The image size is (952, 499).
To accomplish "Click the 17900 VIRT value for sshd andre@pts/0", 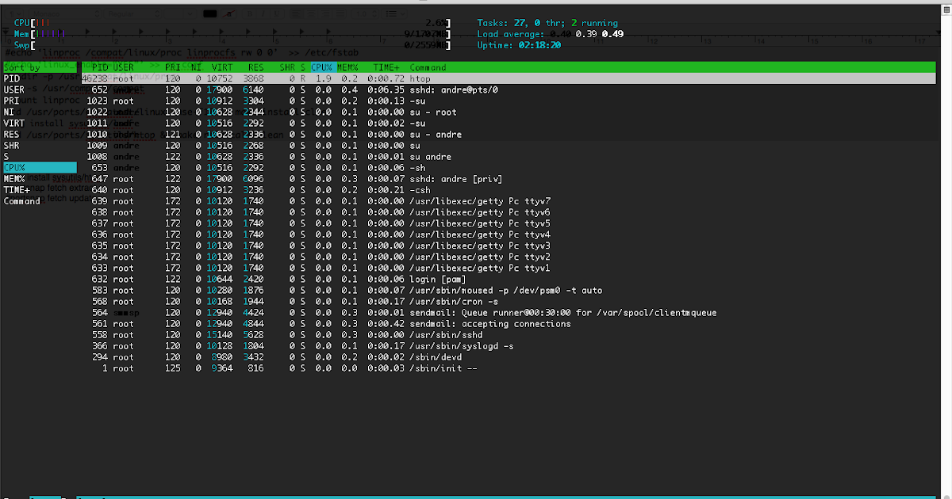I will tap(220, 90).
